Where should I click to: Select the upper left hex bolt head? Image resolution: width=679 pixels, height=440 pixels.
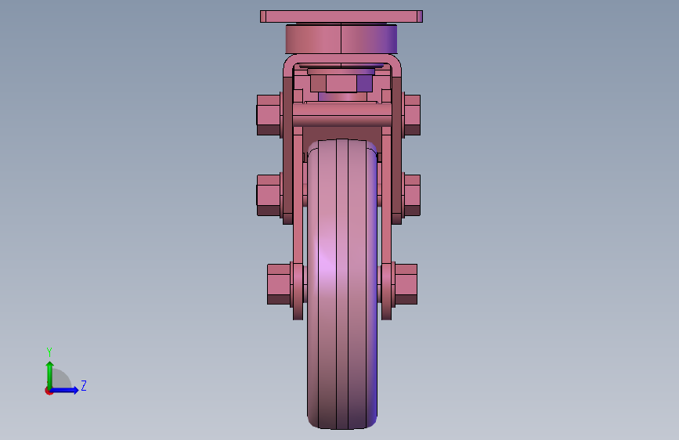coord(269,115)
